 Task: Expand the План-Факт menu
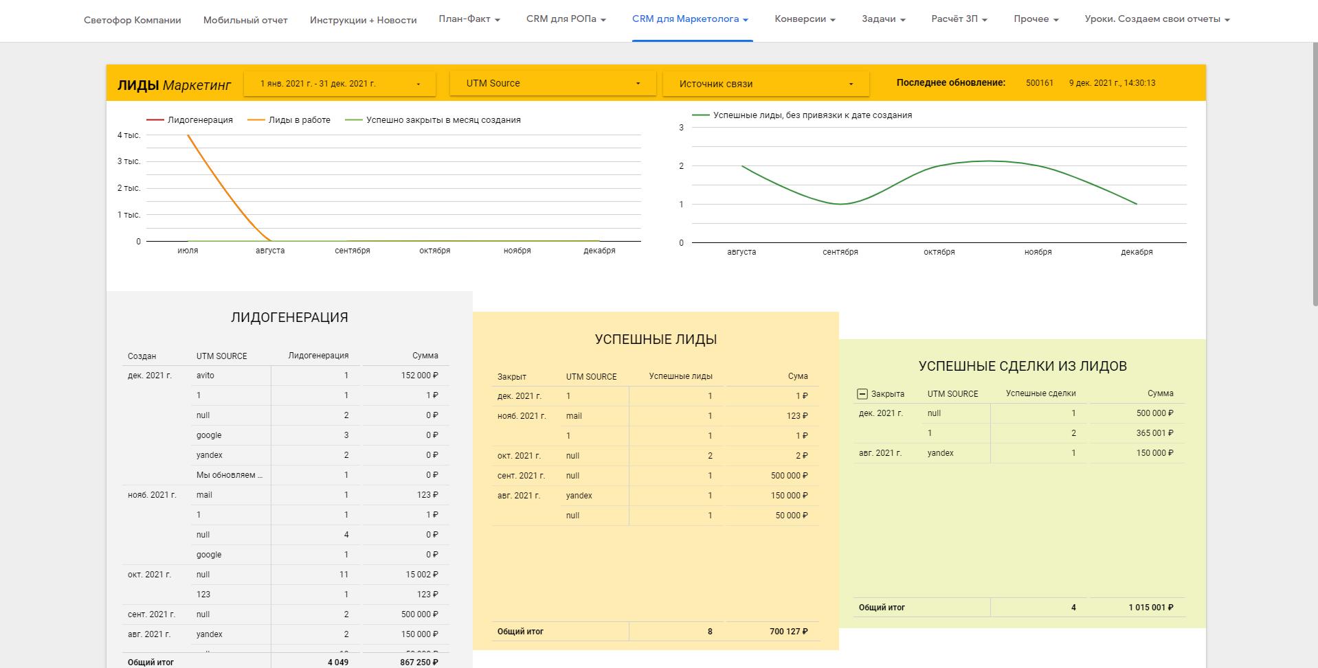(x=469, y=19)
